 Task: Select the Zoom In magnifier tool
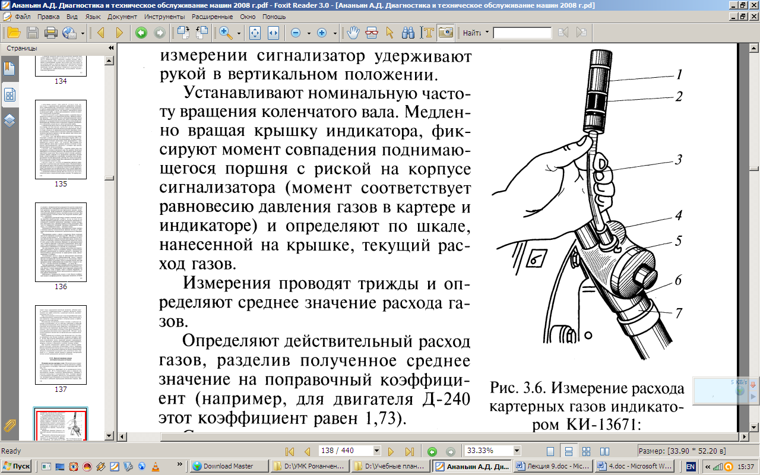pyautogui.click(x=226, y=33)
